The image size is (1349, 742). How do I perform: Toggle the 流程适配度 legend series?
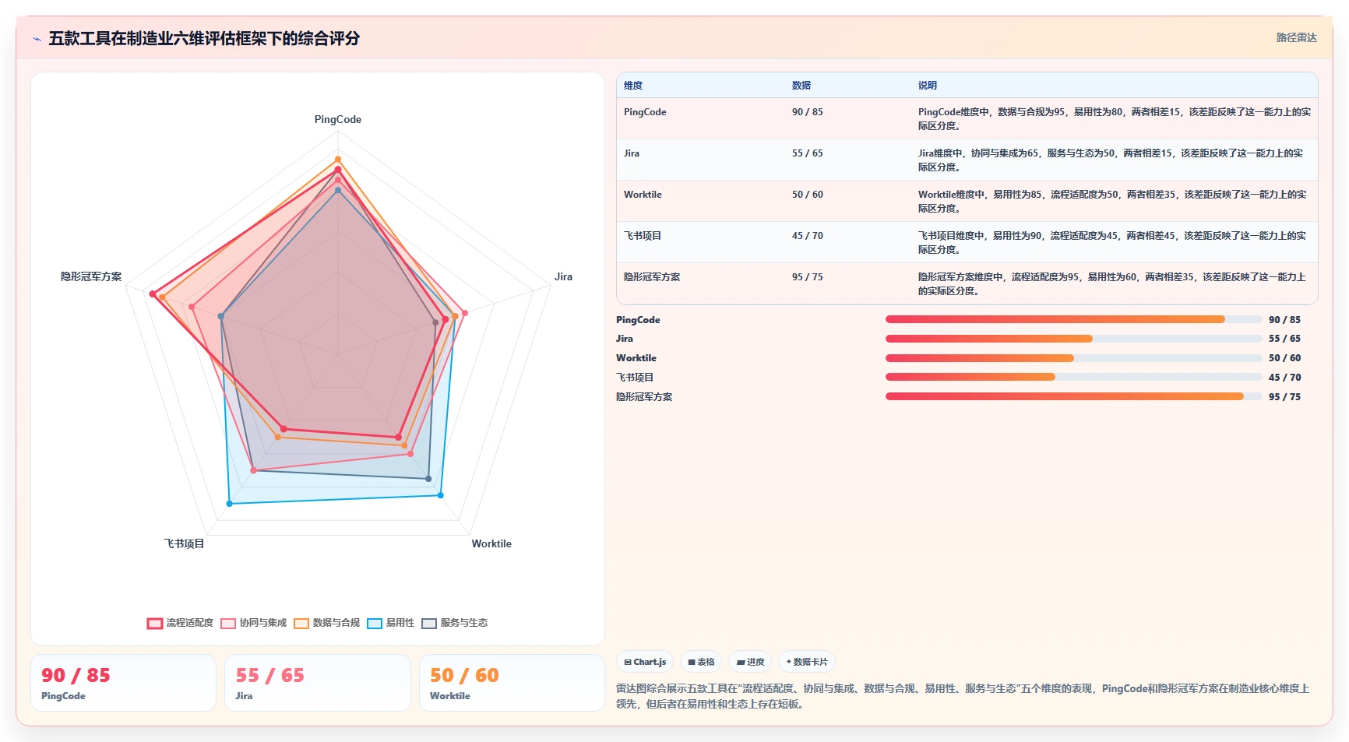180,623
